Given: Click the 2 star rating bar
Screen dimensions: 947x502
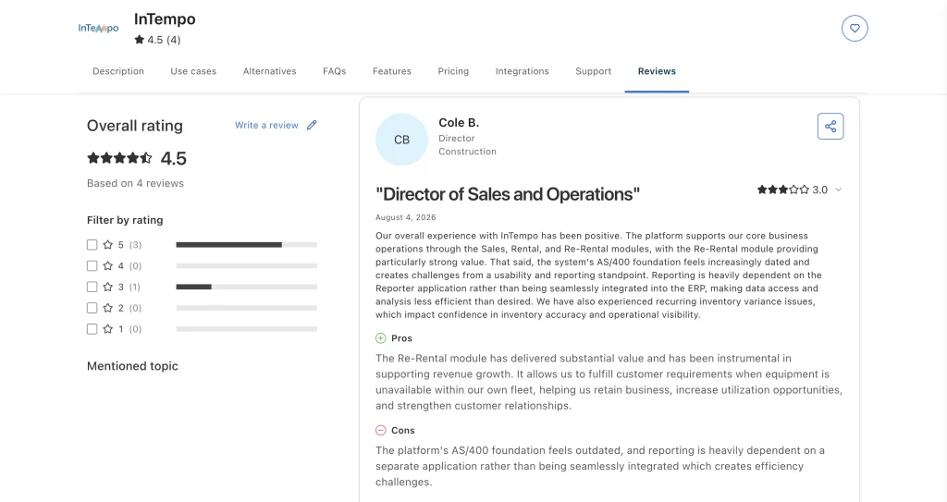Looking at the screenshot, I should [246, 308].
